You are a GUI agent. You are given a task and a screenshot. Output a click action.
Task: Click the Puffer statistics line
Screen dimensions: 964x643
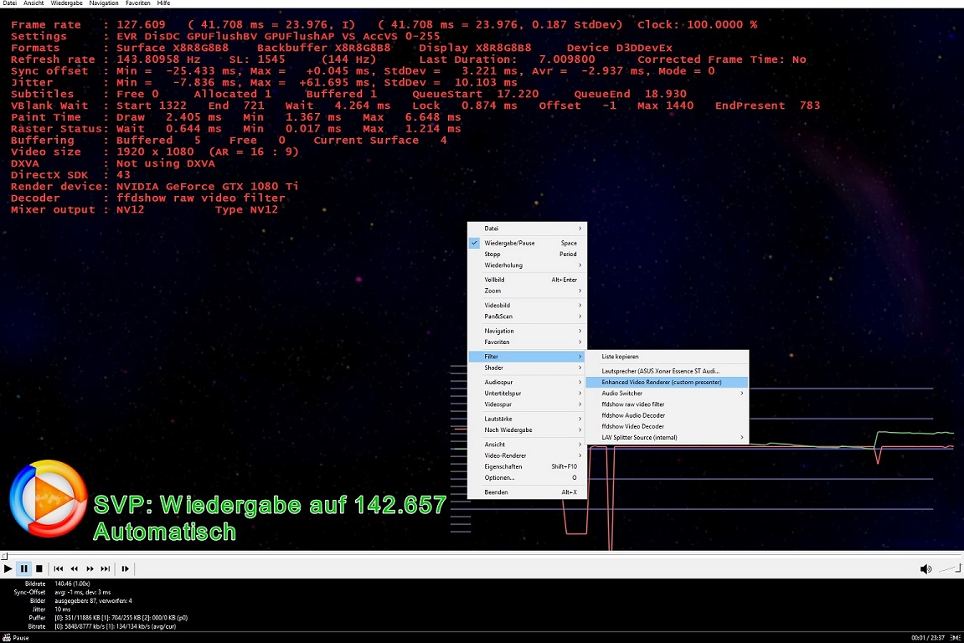point(121,618)
